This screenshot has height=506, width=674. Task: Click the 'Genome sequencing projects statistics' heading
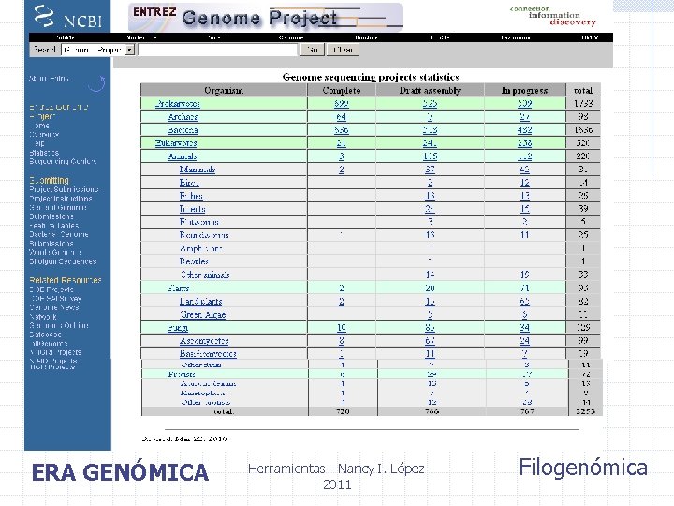[371, 77]
